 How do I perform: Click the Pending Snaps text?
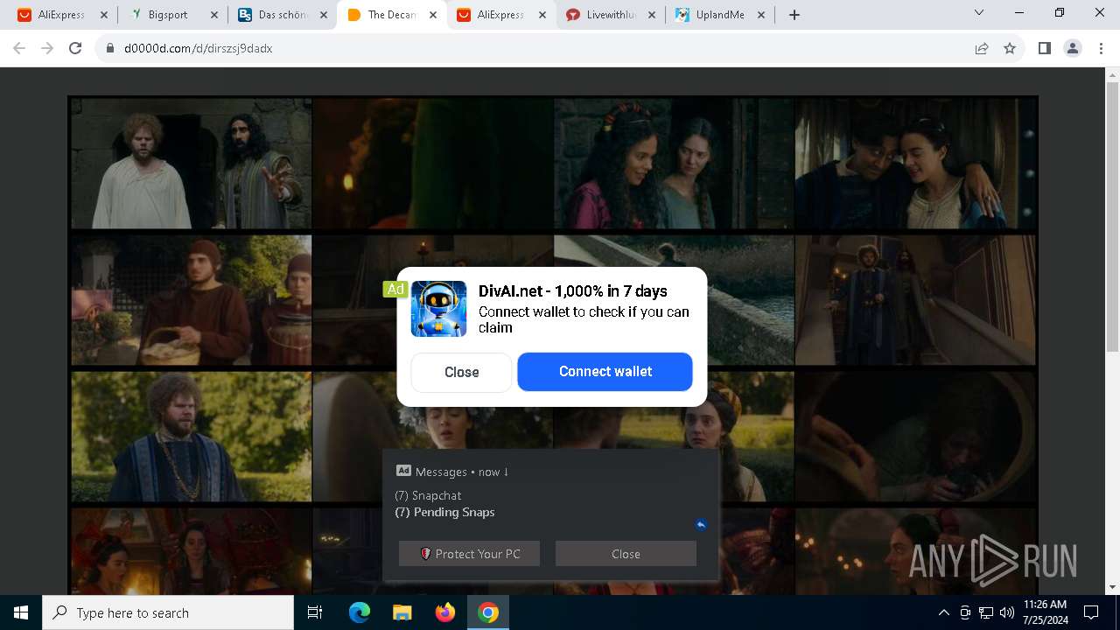pos(444,512)
